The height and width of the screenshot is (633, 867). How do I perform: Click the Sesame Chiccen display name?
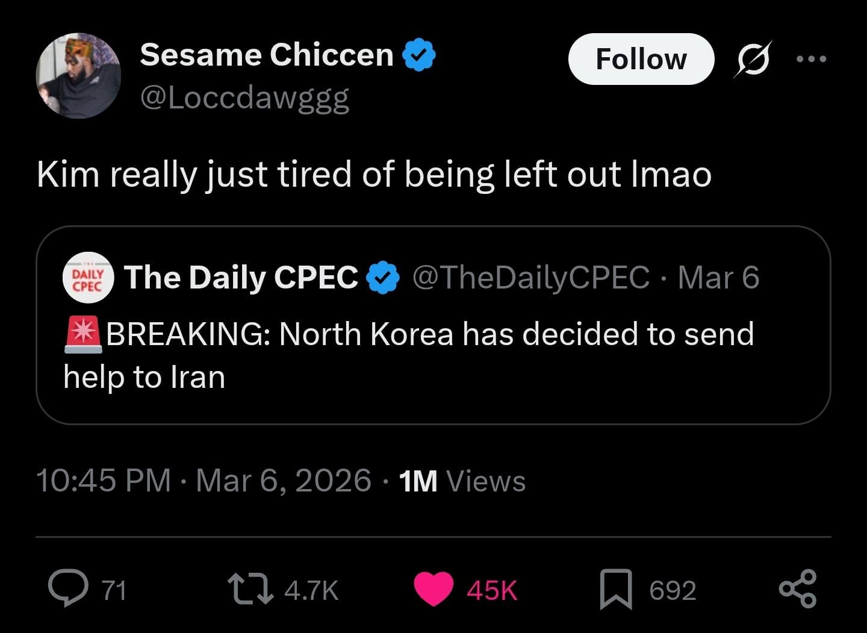[267, 55]
